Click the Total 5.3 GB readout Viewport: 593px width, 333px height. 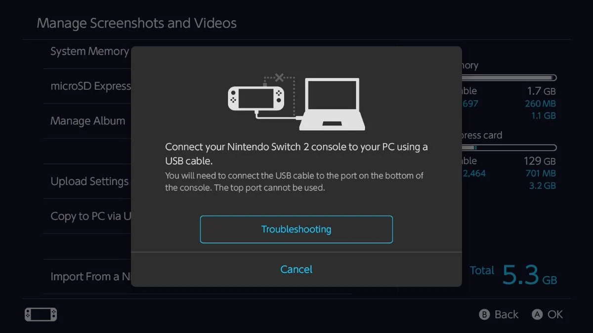click(513, 274)
